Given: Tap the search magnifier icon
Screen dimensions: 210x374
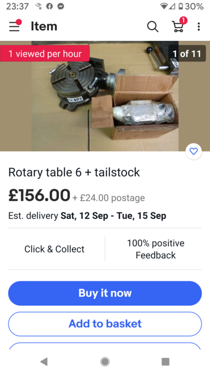Looking at the screenshot, I should [x=153, y=26].
